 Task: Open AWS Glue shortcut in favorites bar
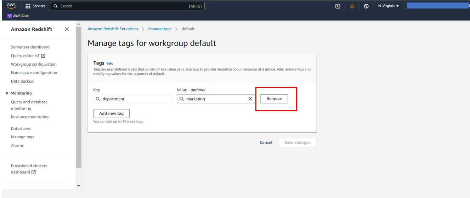coord(18,16)
